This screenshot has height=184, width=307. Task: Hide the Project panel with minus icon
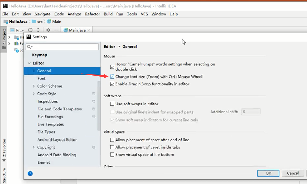coord(56,30)
